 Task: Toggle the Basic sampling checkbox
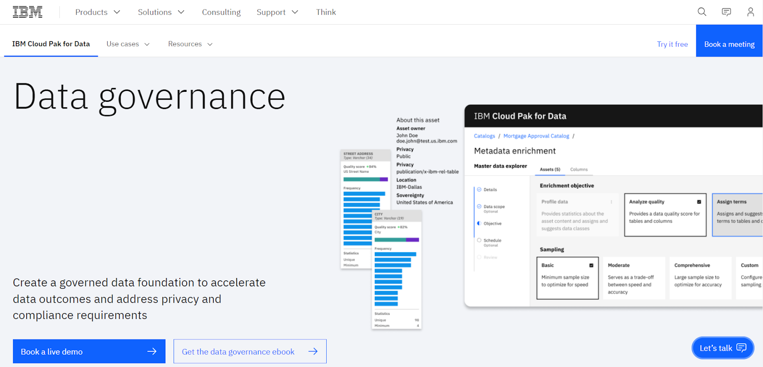pos(591,265)
